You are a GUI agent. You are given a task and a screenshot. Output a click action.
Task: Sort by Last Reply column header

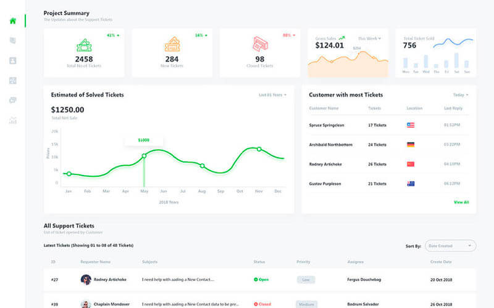coord(453,108)
